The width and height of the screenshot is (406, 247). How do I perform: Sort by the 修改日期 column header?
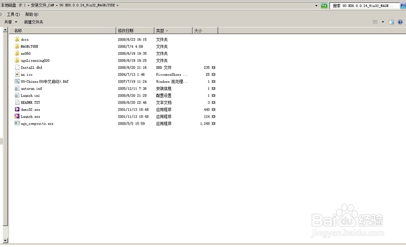[135, 30]
